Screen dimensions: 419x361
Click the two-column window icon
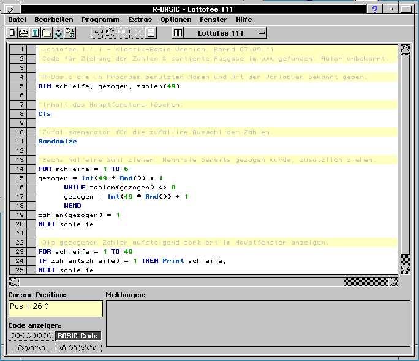coord(178,33)
